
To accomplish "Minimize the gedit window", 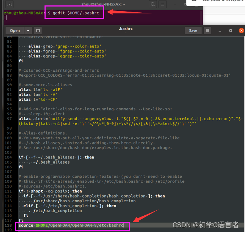I will pyautogui.click(x=220, y=31).
